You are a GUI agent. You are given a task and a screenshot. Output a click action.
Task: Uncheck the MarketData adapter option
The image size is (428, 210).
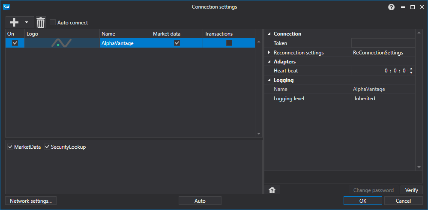[10, 147]
